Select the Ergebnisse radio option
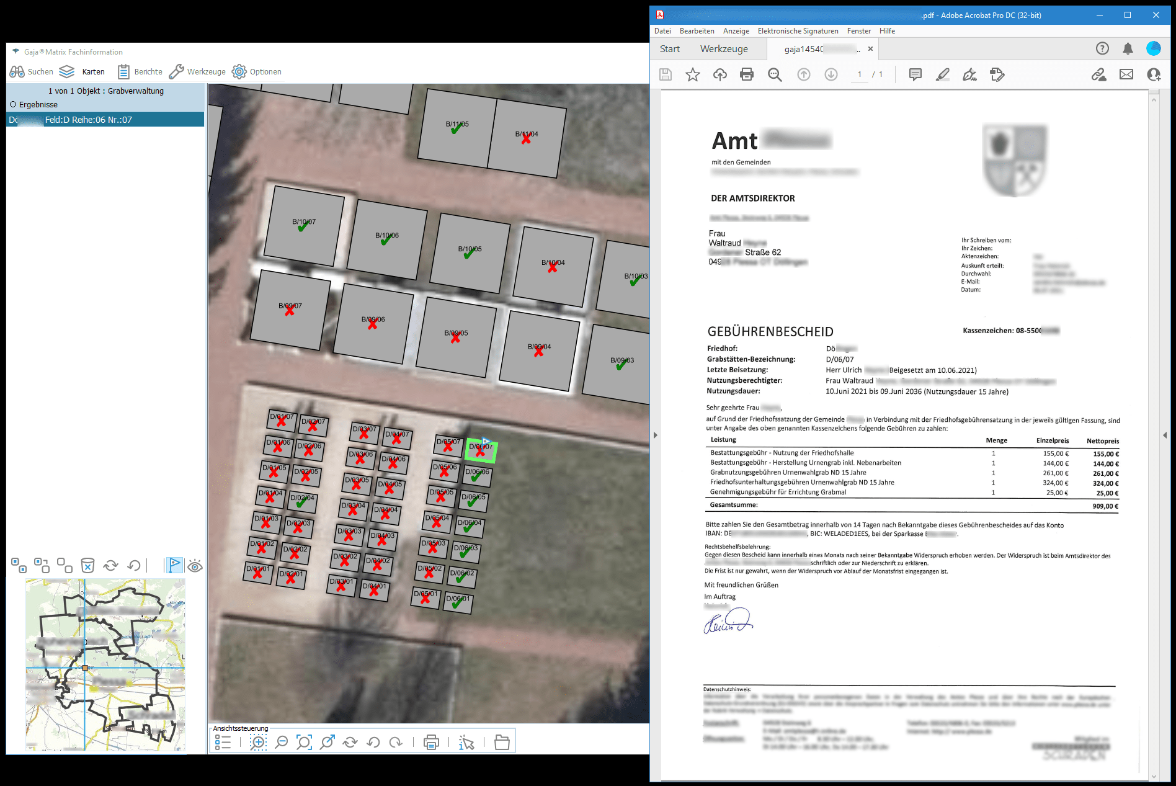The image size is (1176, 786). [x=13, y=104]
